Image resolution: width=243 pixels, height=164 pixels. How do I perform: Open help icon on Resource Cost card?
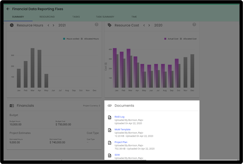point(194,25)
